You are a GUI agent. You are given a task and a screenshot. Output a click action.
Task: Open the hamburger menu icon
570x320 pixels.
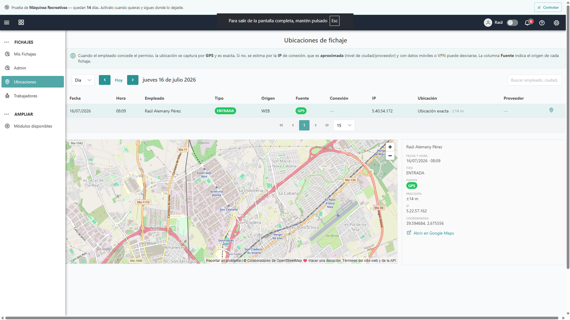click(7, 22)
